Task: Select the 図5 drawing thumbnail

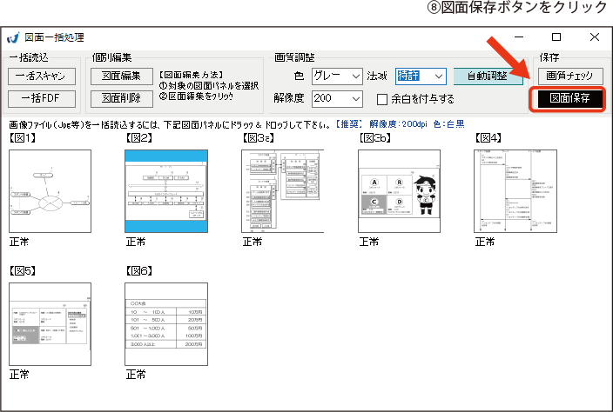Action: pyautogui.click(x=50, y=323)
